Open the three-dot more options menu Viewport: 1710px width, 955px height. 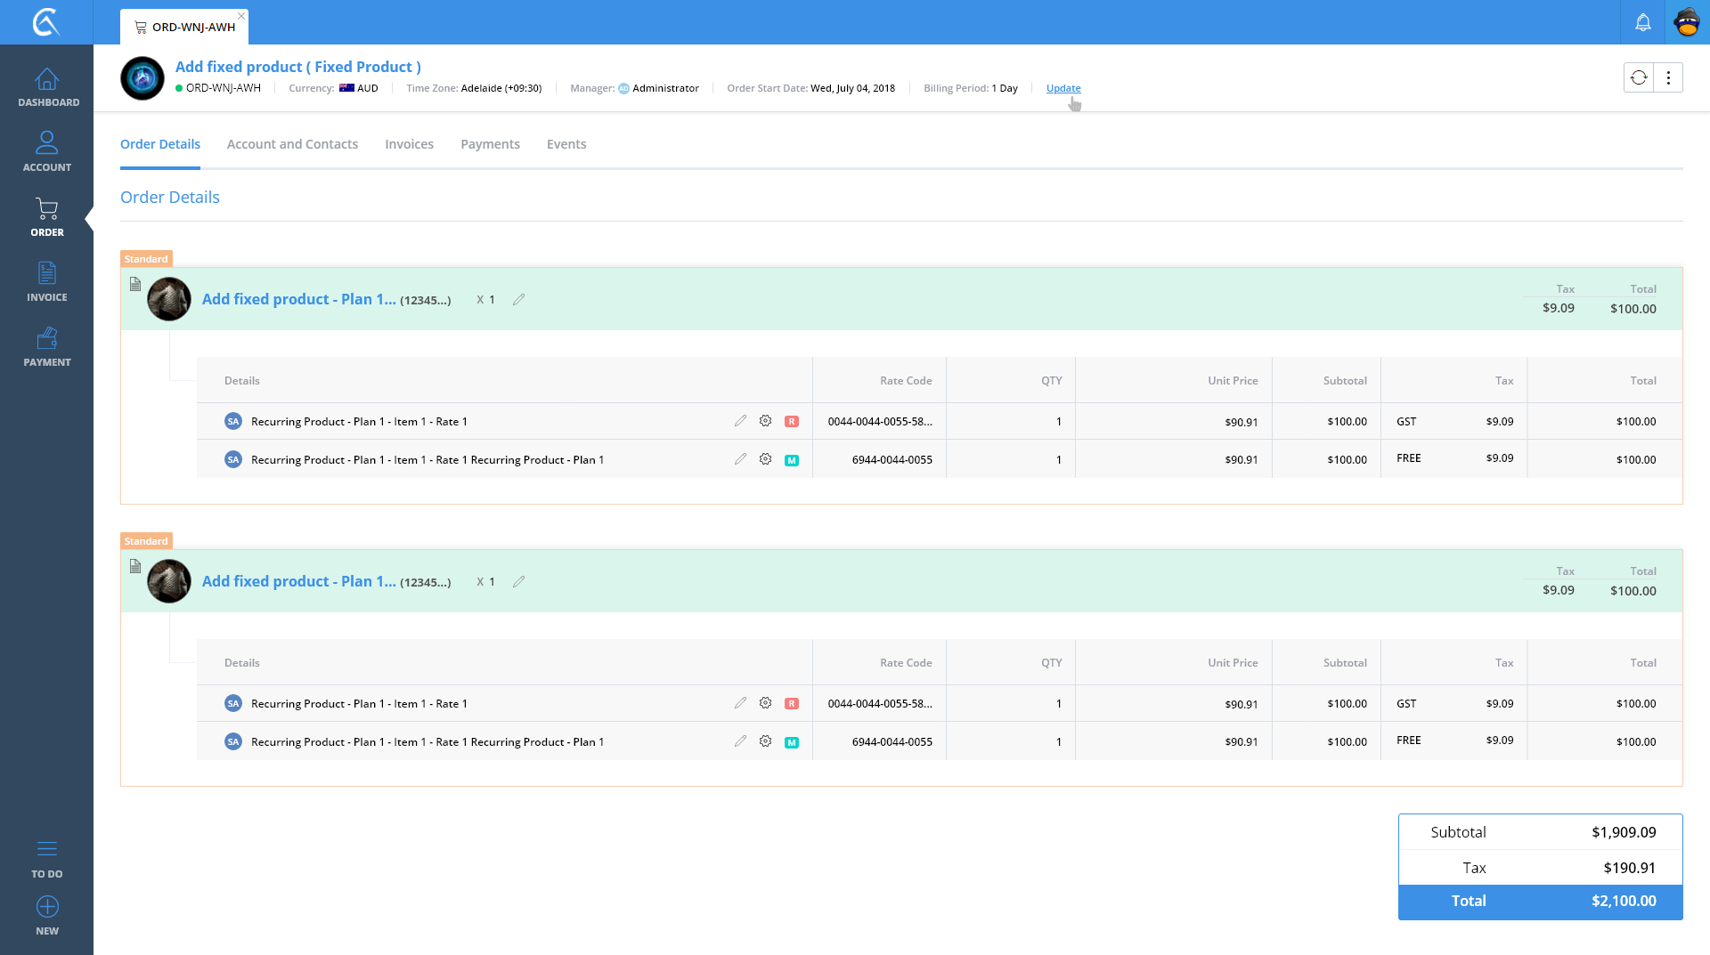pos(1668,78)
